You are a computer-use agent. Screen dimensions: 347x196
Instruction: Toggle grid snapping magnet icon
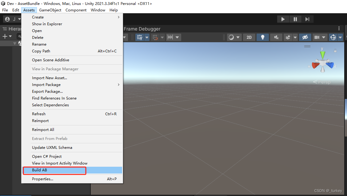155,37
